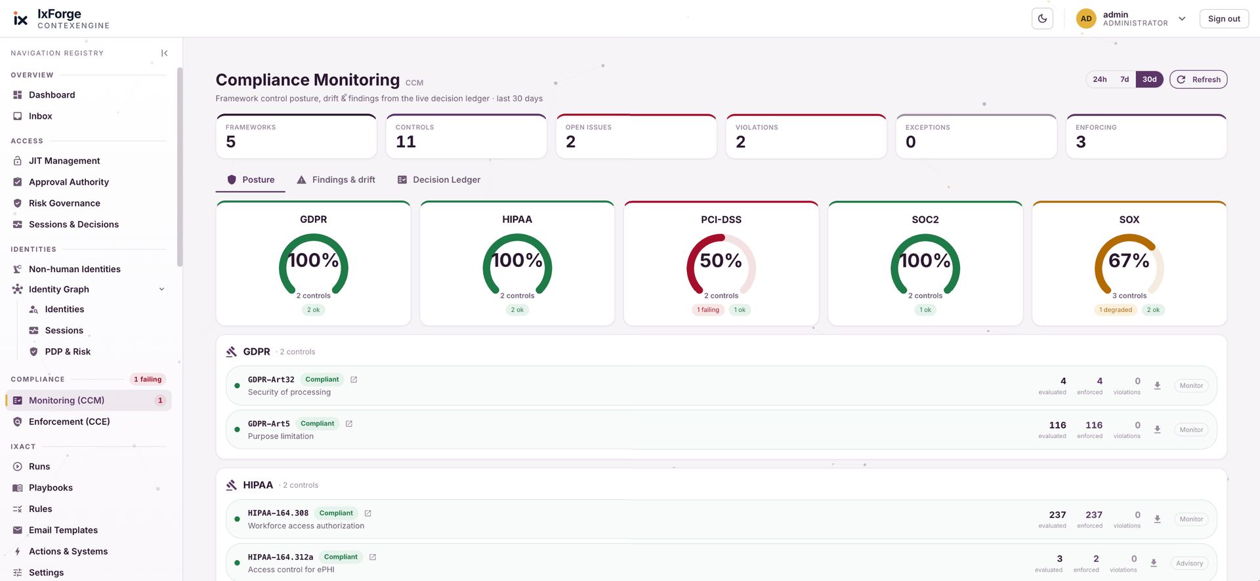Click the Refresh button
Viewport: 1260px width, 581px height.
point(1198,79)
